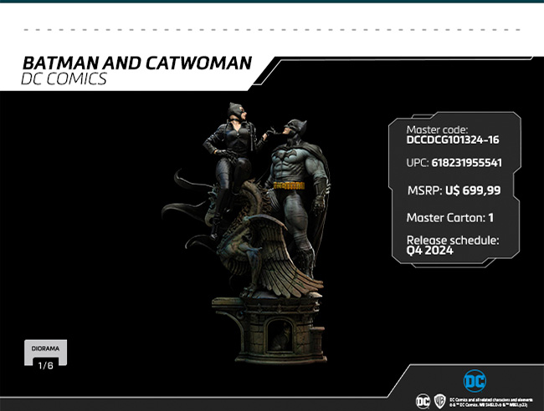Click the 1/6 scale label
This screenshot has height=411, width=544.
[x=44, y=364]
